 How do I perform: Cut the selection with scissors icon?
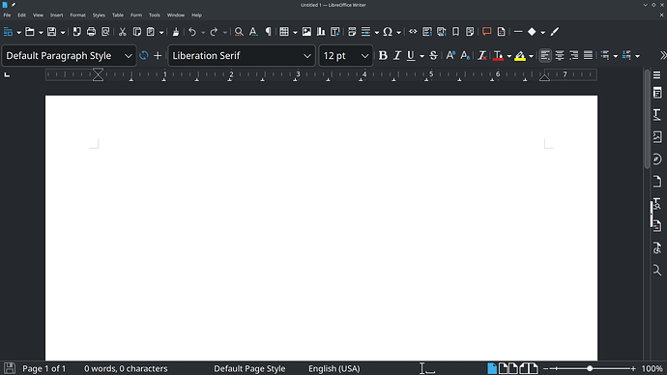tap(123, 32)
